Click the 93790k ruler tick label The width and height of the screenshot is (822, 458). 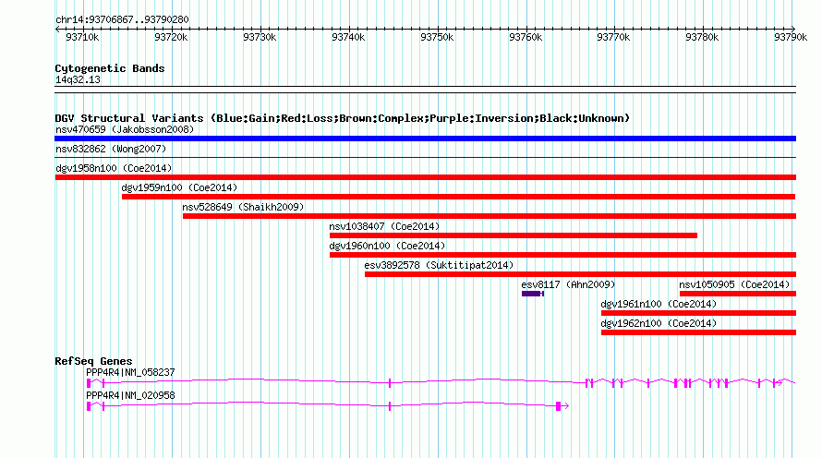[791, 37]
